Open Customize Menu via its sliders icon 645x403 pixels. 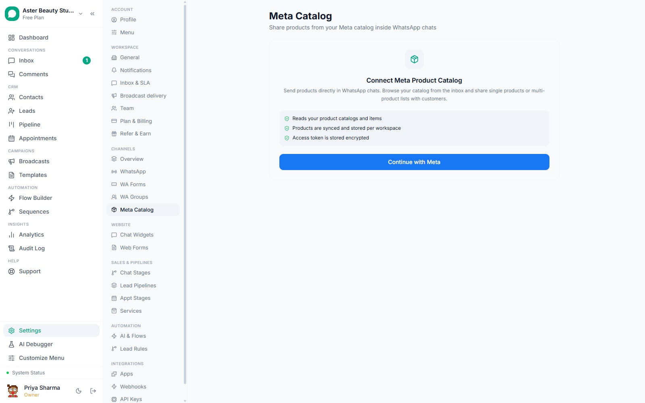[x=11, y=358]
